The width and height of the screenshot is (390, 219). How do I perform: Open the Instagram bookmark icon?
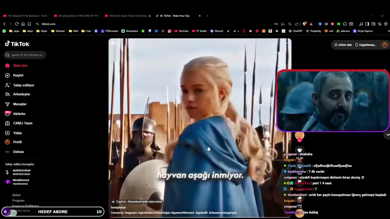click(x=169, y=31)
